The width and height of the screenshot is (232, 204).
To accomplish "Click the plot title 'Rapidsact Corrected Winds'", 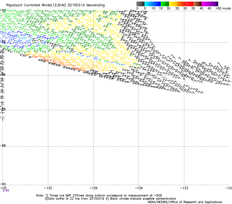I will (x=29, y=5).
